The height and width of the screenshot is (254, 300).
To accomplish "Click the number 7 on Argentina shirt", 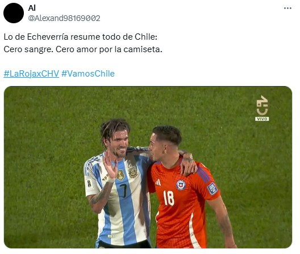I will point(124,190).
